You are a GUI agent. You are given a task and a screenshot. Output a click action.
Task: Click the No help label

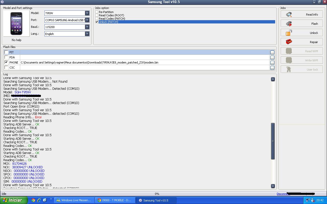[16, 40]
